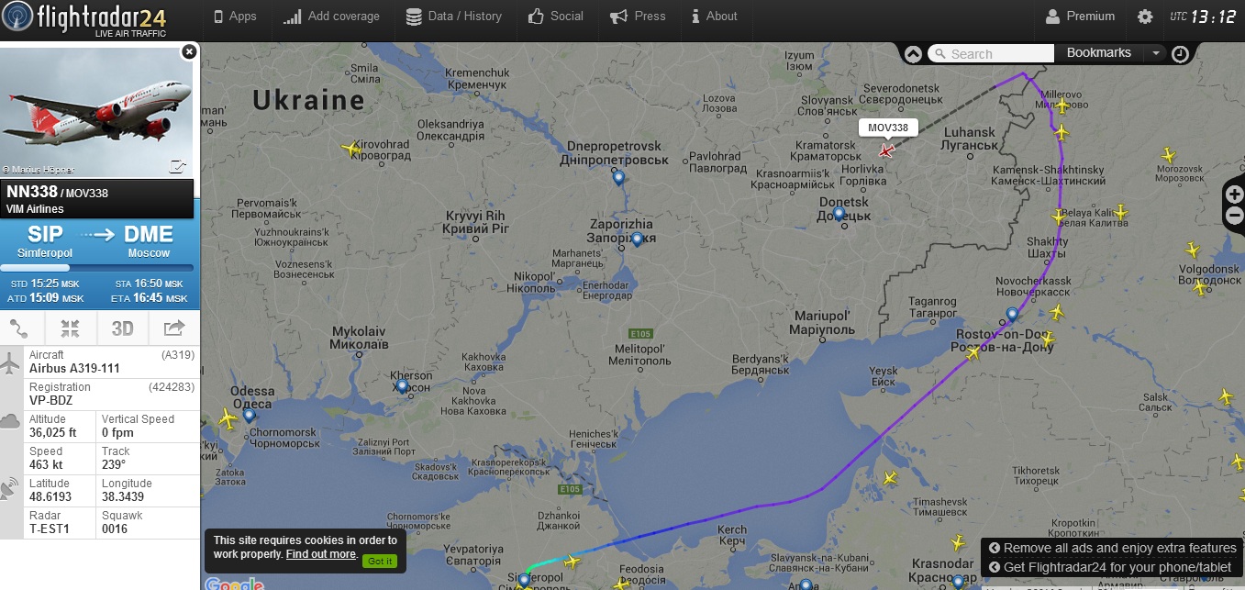Toggle the follow aircraft center-map icon
Viewport: 1245px width, 590px height.
tap(71, 328)
